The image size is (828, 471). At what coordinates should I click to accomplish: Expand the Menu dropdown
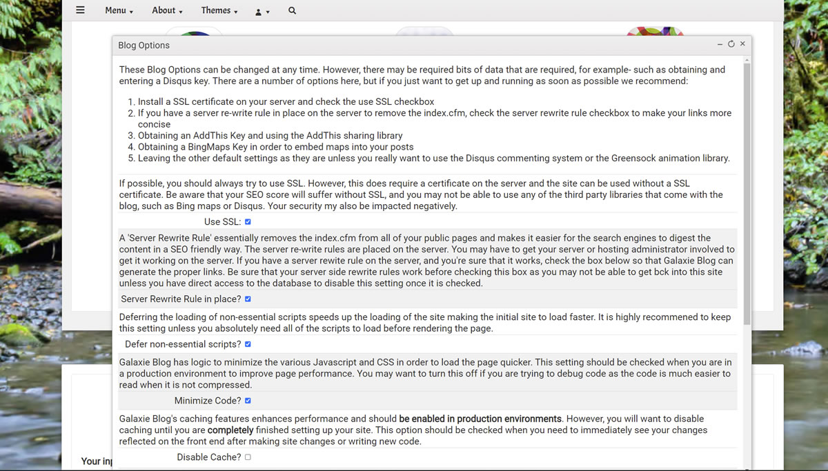click(119, 10)
